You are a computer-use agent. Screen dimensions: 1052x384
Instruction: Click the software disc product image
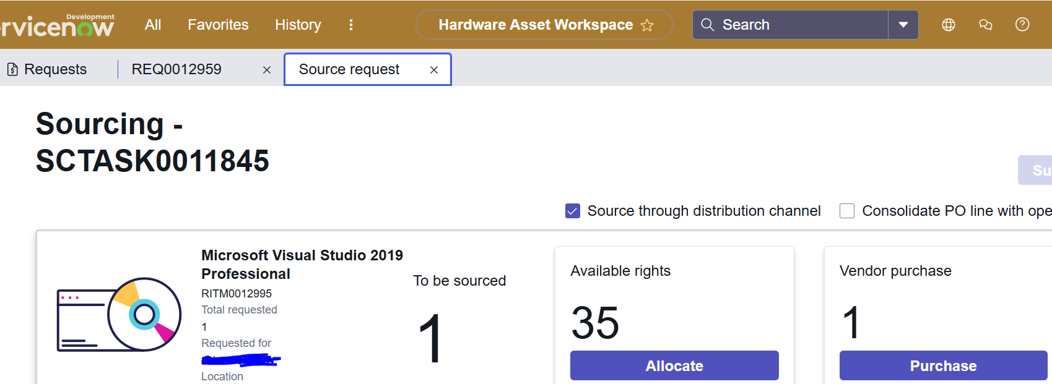pos(119,315)
